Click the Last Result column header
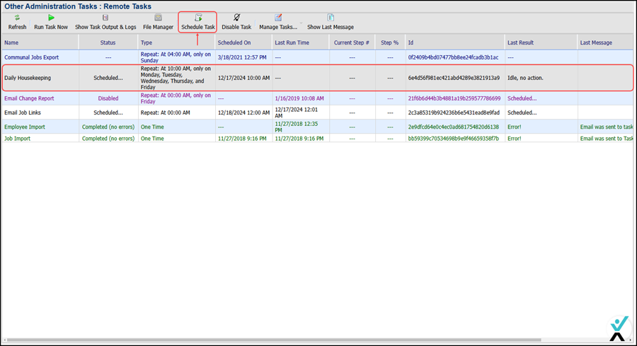637x346 pixels. click(522, 42)
